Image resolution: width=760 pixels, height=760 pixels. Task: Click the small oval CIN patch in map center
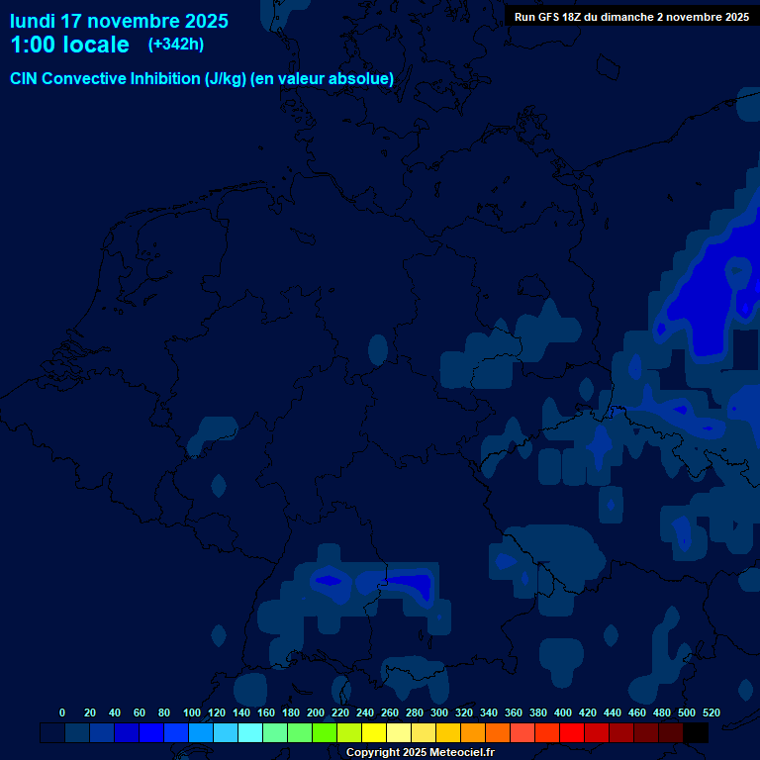pos(378,348)
